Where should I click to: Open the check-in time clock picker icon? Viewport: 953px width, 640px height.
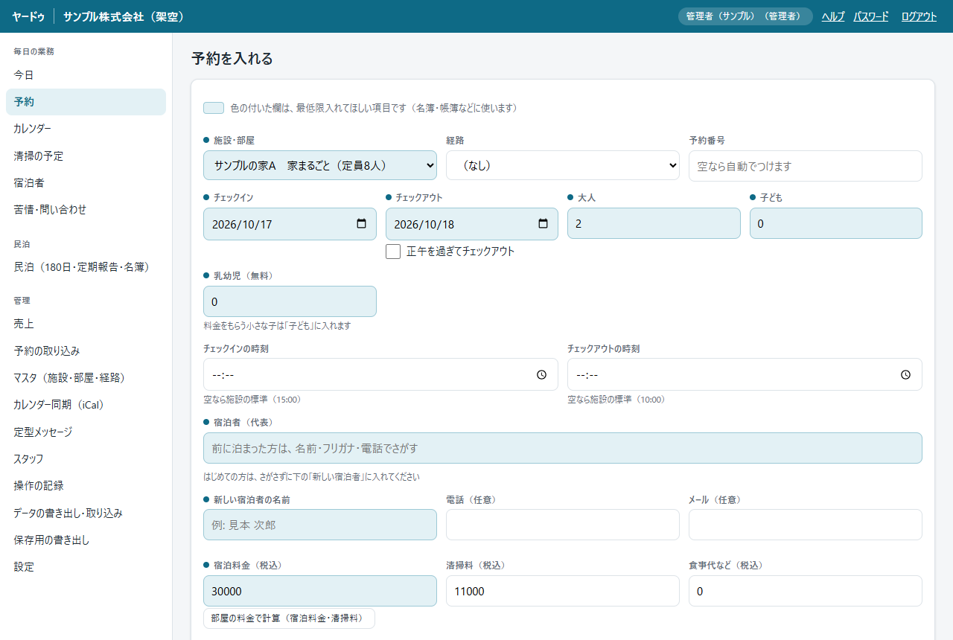(542, 375)
